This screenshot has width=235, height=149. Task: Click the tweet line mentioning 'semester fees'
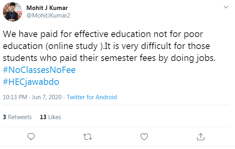tap(109, 58)
